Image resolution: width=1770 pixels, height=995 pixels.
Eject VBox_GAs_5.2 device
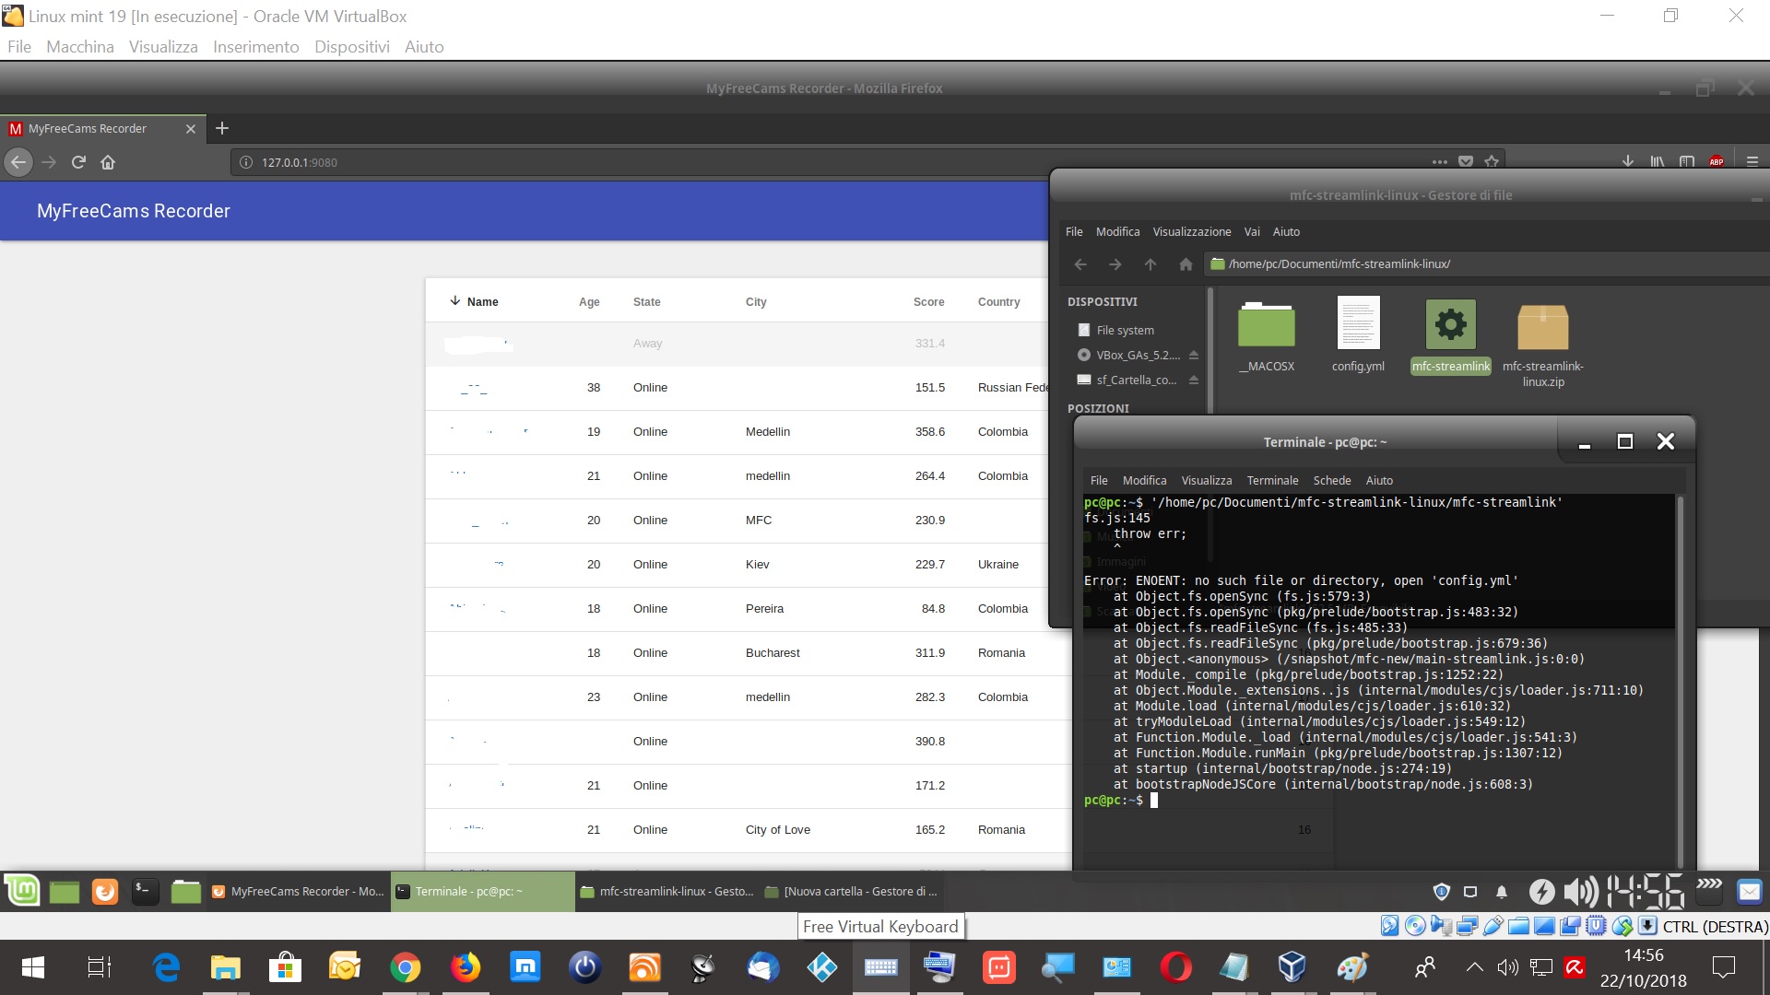(x=1193, y=356)
